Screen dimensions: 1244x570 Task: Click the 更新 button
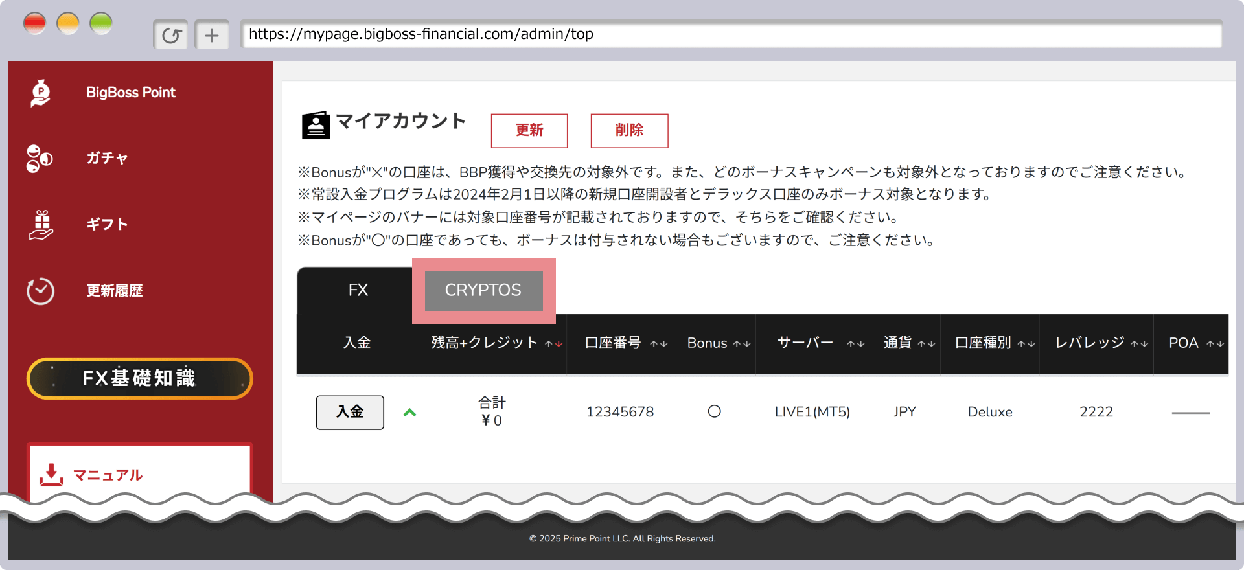pyautogui.click(x=529, y=131)
